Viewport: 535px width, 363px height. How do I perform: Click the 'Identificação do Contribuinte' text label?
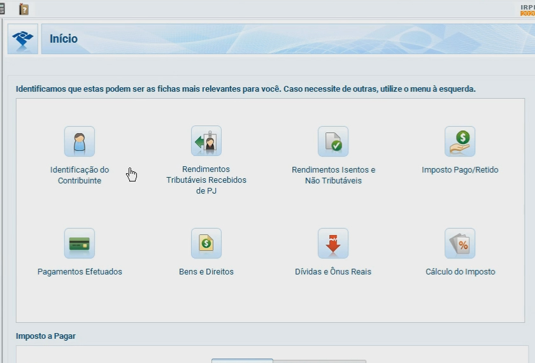tap(80, 175)
